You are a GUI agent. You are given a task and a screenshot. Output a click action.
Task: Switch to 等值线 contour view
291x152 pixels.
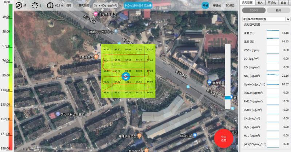tap(217, 5)
